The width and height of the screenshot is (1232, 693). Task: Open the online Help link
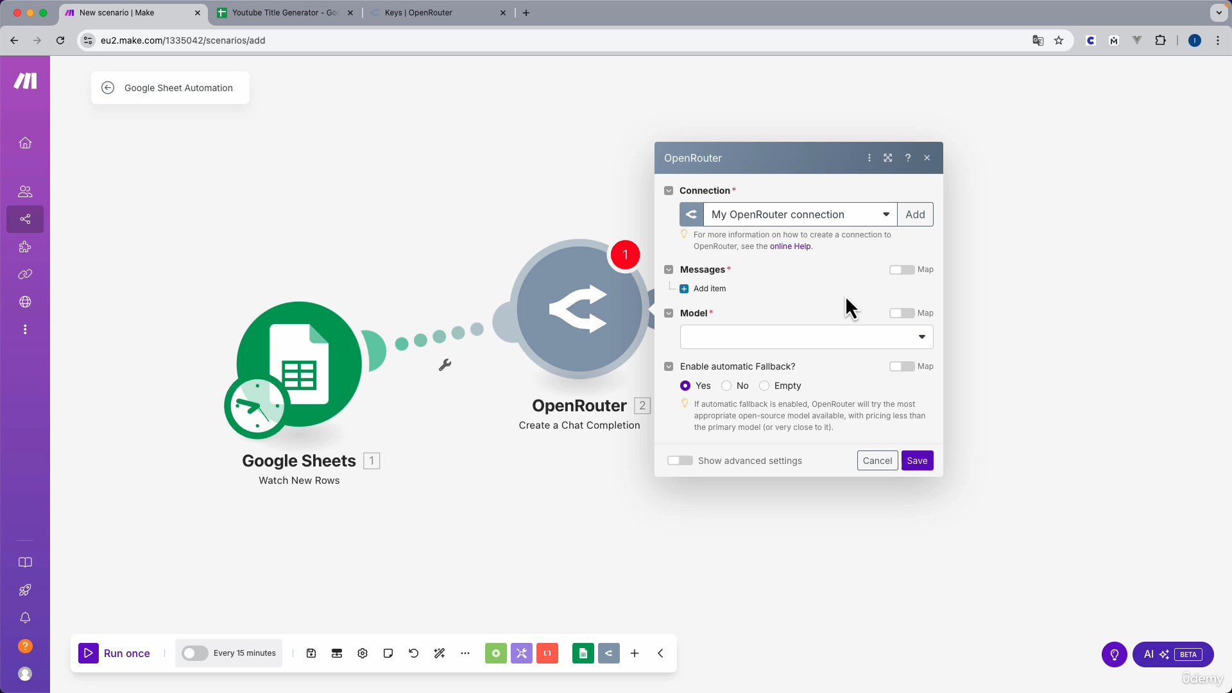tap(790, 246)
